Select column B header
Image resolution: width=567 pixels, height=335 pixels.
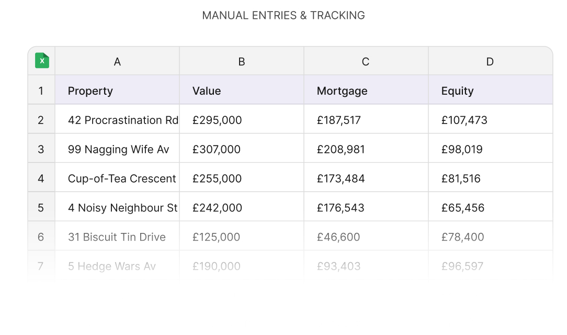tap(242, 62)
